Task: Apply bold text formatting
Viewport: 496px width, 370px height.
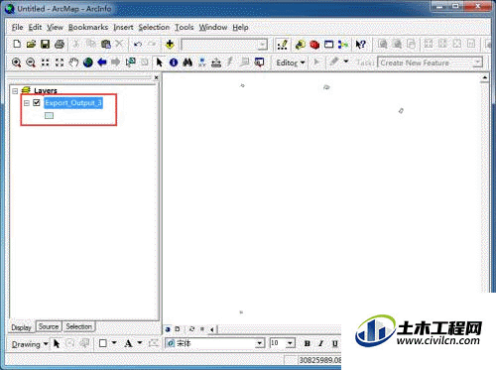Action: (308, 343)
